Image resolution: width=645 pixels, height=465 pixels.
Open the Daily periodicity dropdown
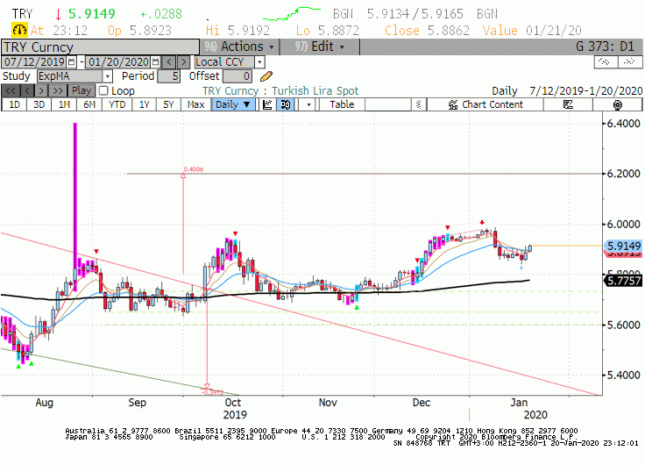(233, 104)
